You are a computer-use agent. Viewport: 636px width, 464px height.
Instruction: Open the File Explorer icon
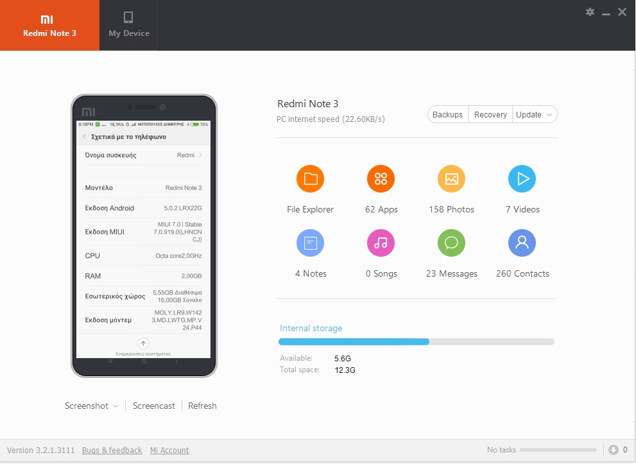pos(310,179)
